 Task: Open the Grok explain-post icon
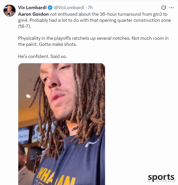pos(164,8)
